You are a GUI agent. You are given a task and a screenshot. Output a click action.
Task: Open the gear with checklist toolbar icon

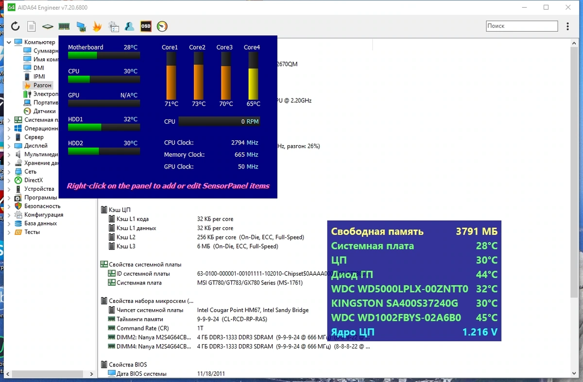click(x=113, y=26)
